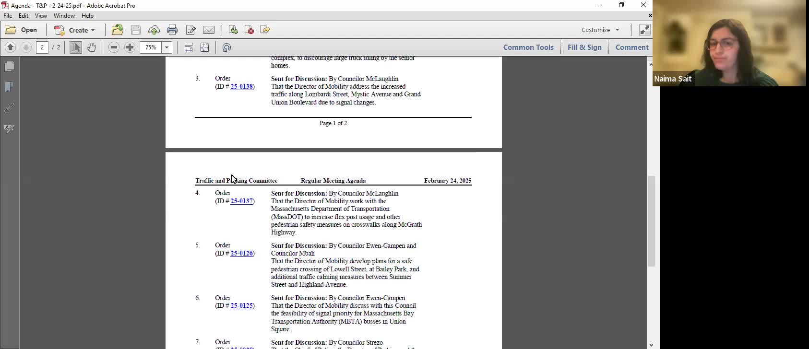809x349 pixels.
Task: Click the vertical scrollbar thumb
Action: (651, 221)
